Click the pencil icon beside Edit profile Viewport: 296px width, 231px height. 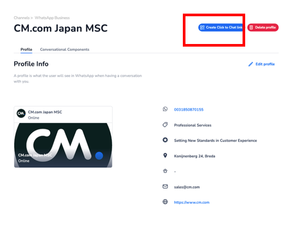[250, 64]
